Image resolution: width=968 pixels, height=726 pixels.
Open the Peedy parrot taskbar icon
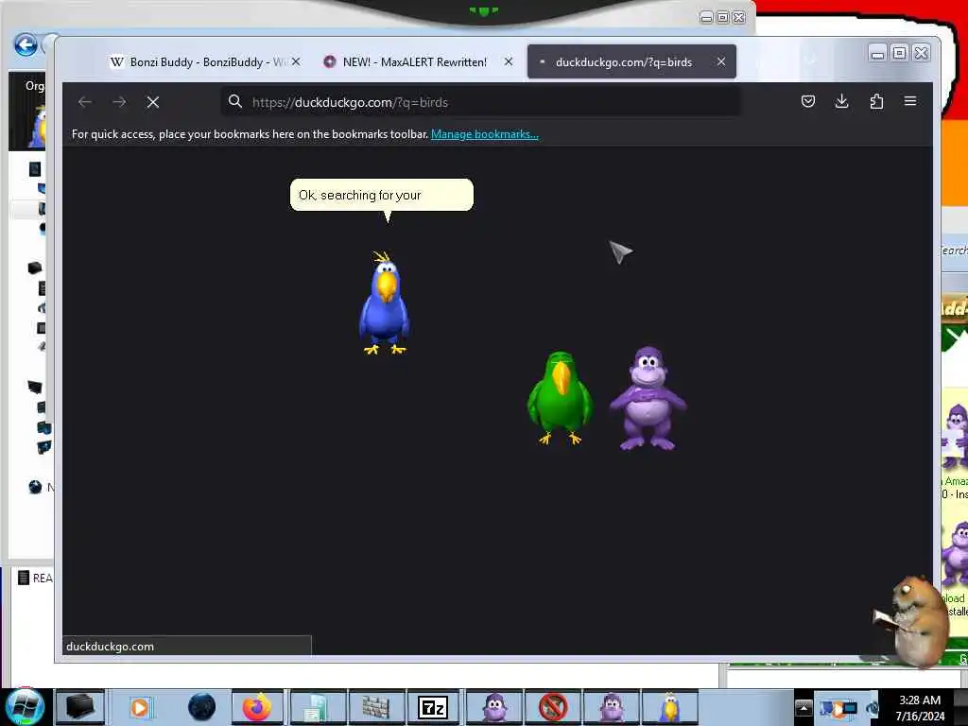(x=670, y=707)
